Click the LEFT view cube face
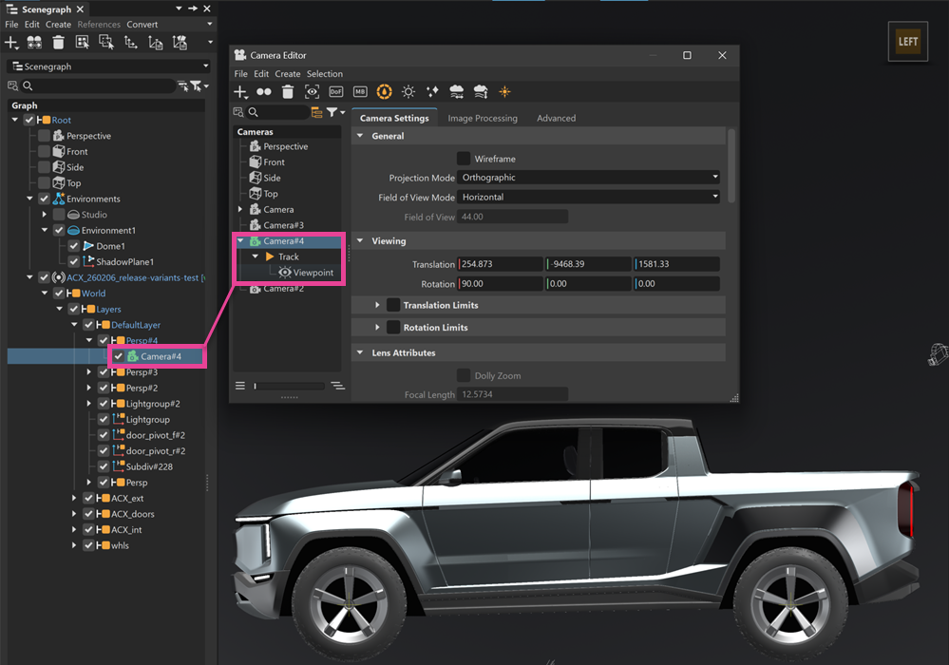Image resolution: width=949 pixels, height=665 pixels. point(907,42)
